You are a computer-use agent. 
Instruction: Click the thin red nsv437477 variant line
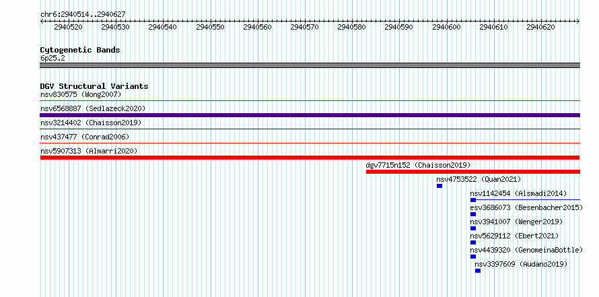coord(310,143)
